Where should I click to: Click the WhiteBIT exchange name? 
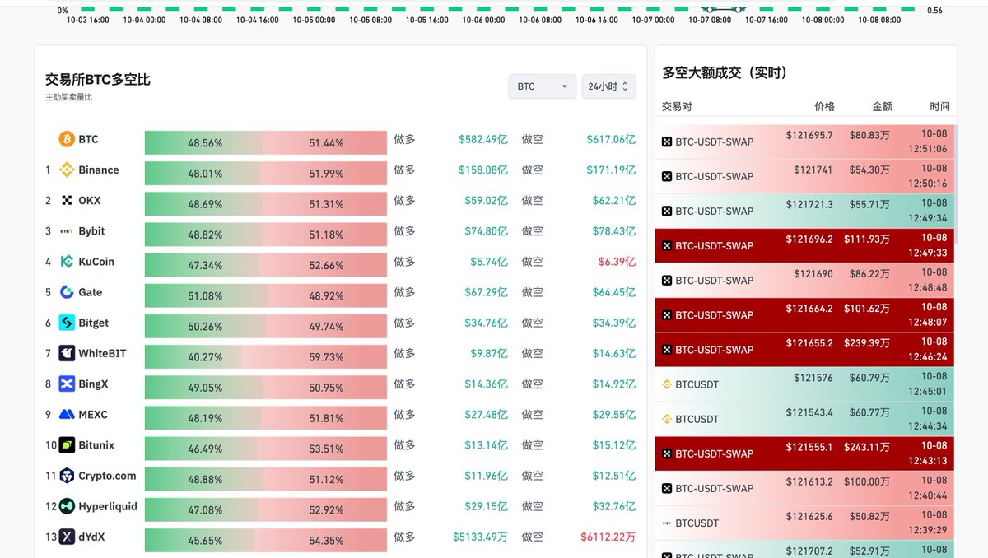tap(102, 353)
